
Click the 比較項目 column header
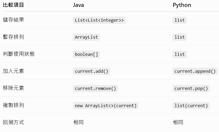click(13, 5)
